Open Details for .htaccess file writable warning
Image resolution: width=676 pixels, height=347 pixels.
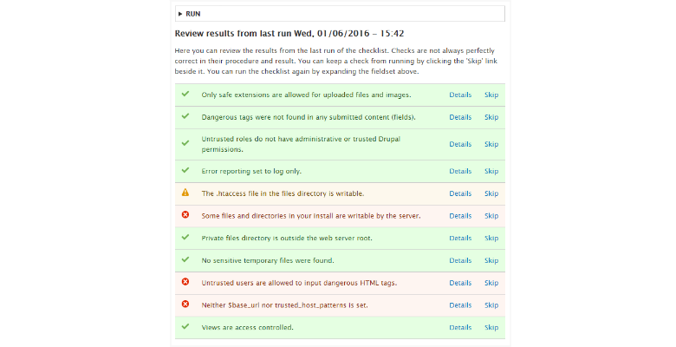pos(460,193)
